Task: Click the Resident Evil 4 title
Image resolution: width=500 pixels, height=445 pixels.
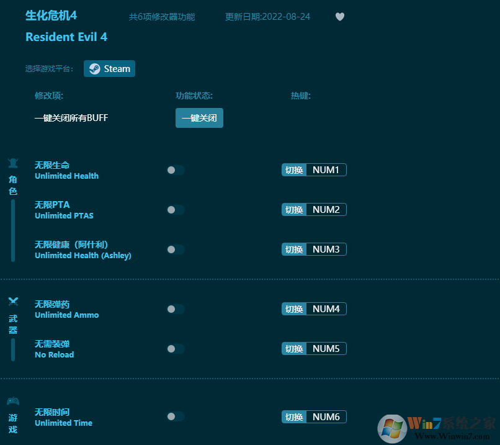Action: [66, 37]
